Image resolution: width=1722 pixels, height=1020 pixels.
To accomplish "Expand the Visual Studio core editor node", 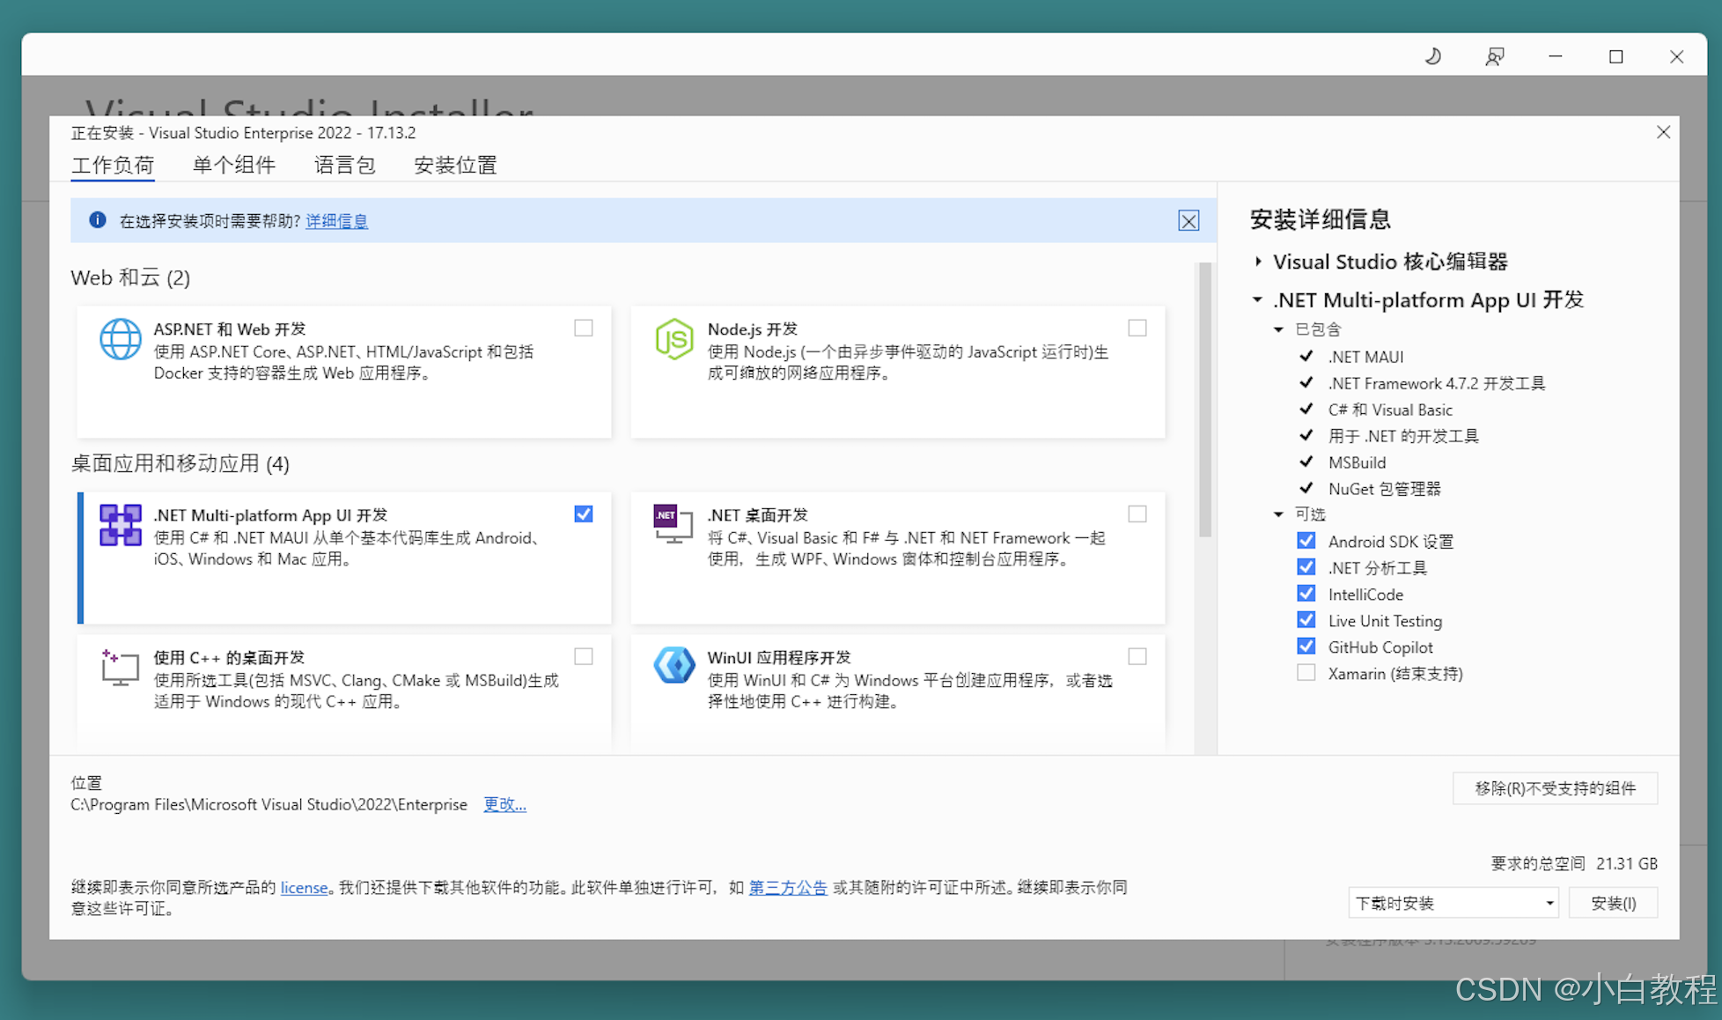I will tap(1258, 262).
